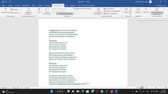Switch to the Главная tab
Screen dimensions: 168x94
tap(10, 5)
